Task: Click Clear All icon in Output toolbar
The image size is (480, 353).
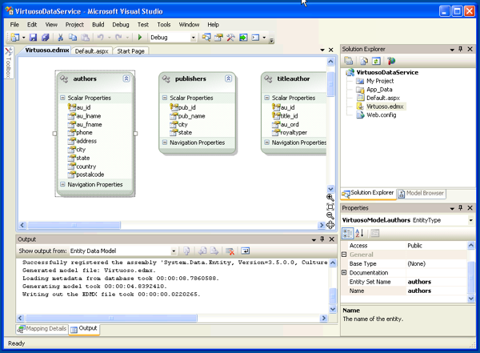Action: click(230, 251)
